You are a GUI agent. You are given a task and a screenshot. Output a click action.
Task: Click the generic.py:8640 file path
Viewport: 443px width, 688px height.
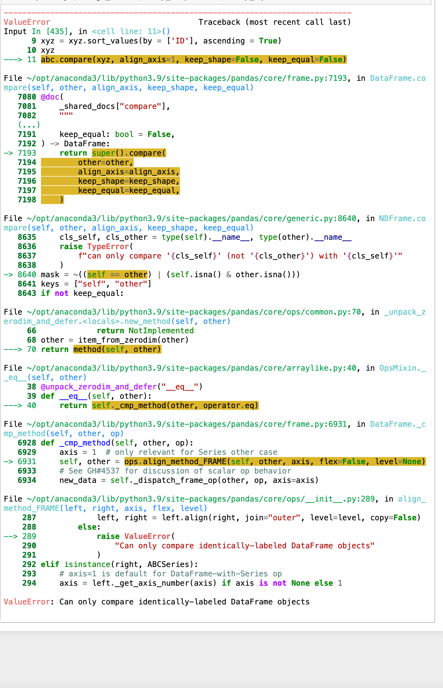pyautogui.click(x=192, y=219)
